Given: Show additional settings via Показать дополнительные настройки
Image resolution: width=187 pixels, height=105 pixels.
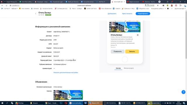Looking at the screenshot, I should point(65,73).
